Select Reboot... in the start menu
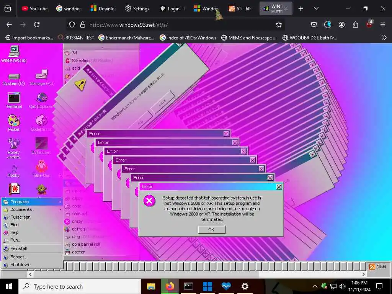Screen dimensions: 392x294 pos(32,257)
